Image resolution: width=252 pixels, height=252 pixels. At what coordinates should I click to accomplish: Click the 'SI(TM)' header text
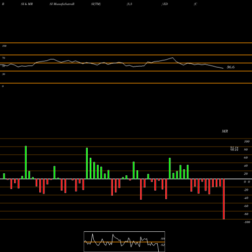[x=96, y=4]
